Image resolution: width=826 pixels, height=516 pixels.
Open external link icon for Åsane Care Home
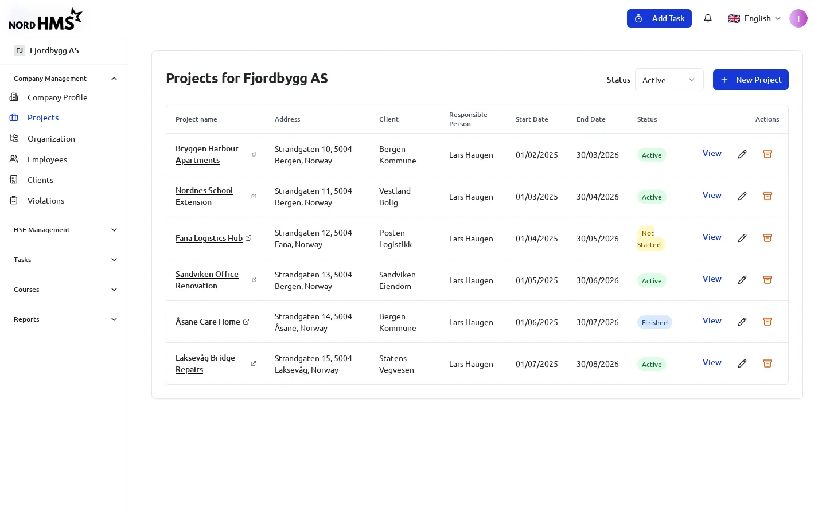pyautogui.click(x=246, y=322)
